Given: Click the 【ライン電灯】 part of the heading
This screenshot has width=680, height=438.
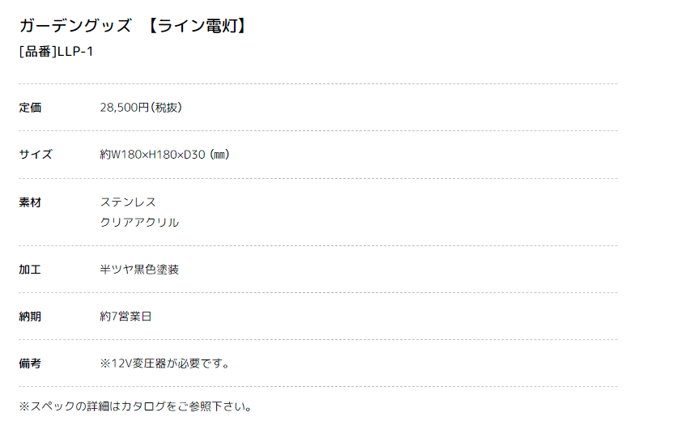Looking at the screenshot, I should (x=198, y=26).
